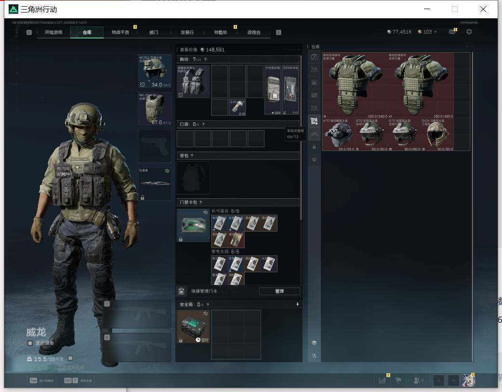Click the first empty pocket slot

point(185,139)
